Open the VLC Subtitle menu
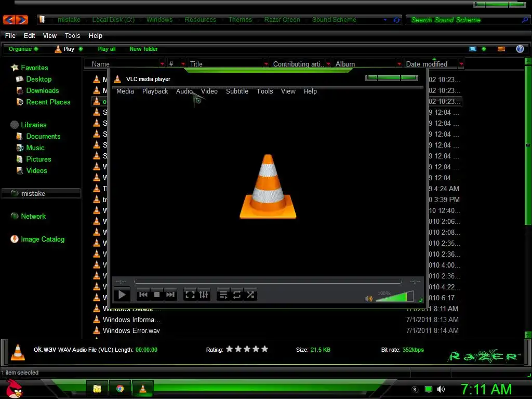The width and height of the screenshot is (532, 399). pyautogui.click(x=237, y=91)
